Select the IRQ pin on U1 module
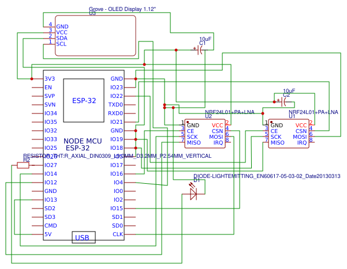 pyautogui.click(x=302, y=143)
